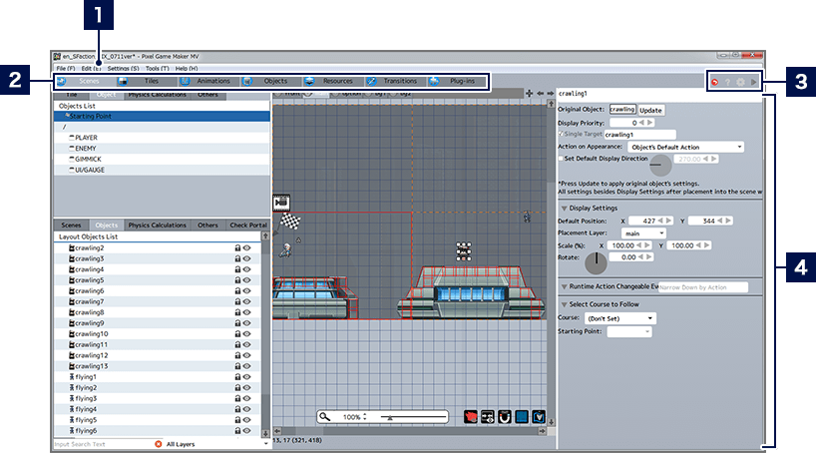The height and width of the screenshot is (453, 816).
Task: Click the canvas right arrow icon at top
Action: (x=550, y=93)
